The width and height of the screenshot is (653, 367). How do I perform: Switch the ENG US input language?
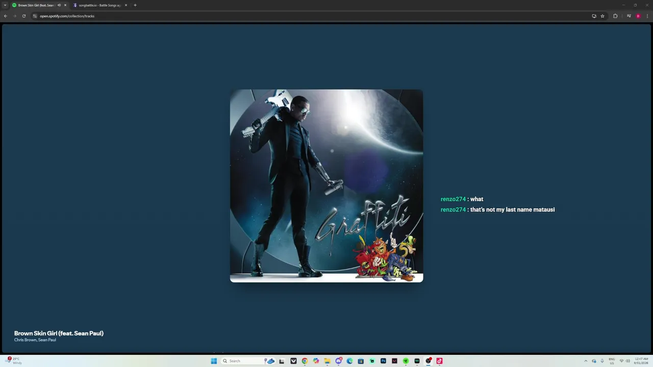coord(612,361)
